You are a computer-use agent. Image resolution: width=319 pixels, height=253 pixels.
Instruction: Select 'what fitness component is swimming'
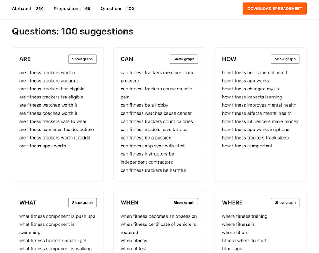[47, 228]
